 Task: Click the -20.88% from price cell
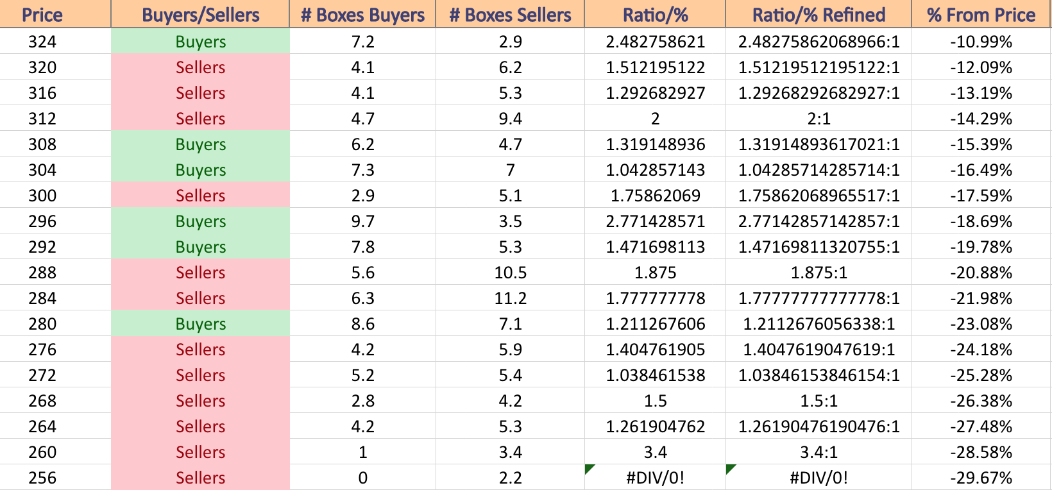[981, 272]
